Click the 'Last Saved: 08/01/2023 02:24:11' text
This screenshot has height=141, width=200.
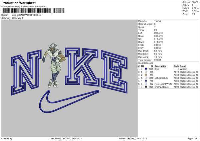(66, 139)
